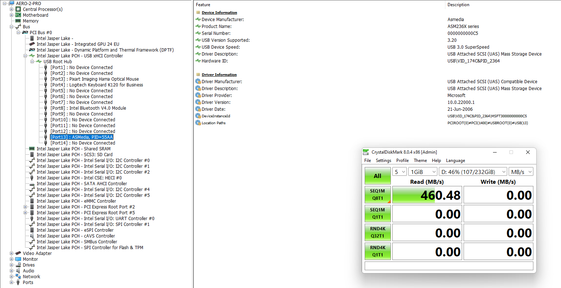Select Port4 Logitech Keyboard K120 entry

click(x=97, y=85)
